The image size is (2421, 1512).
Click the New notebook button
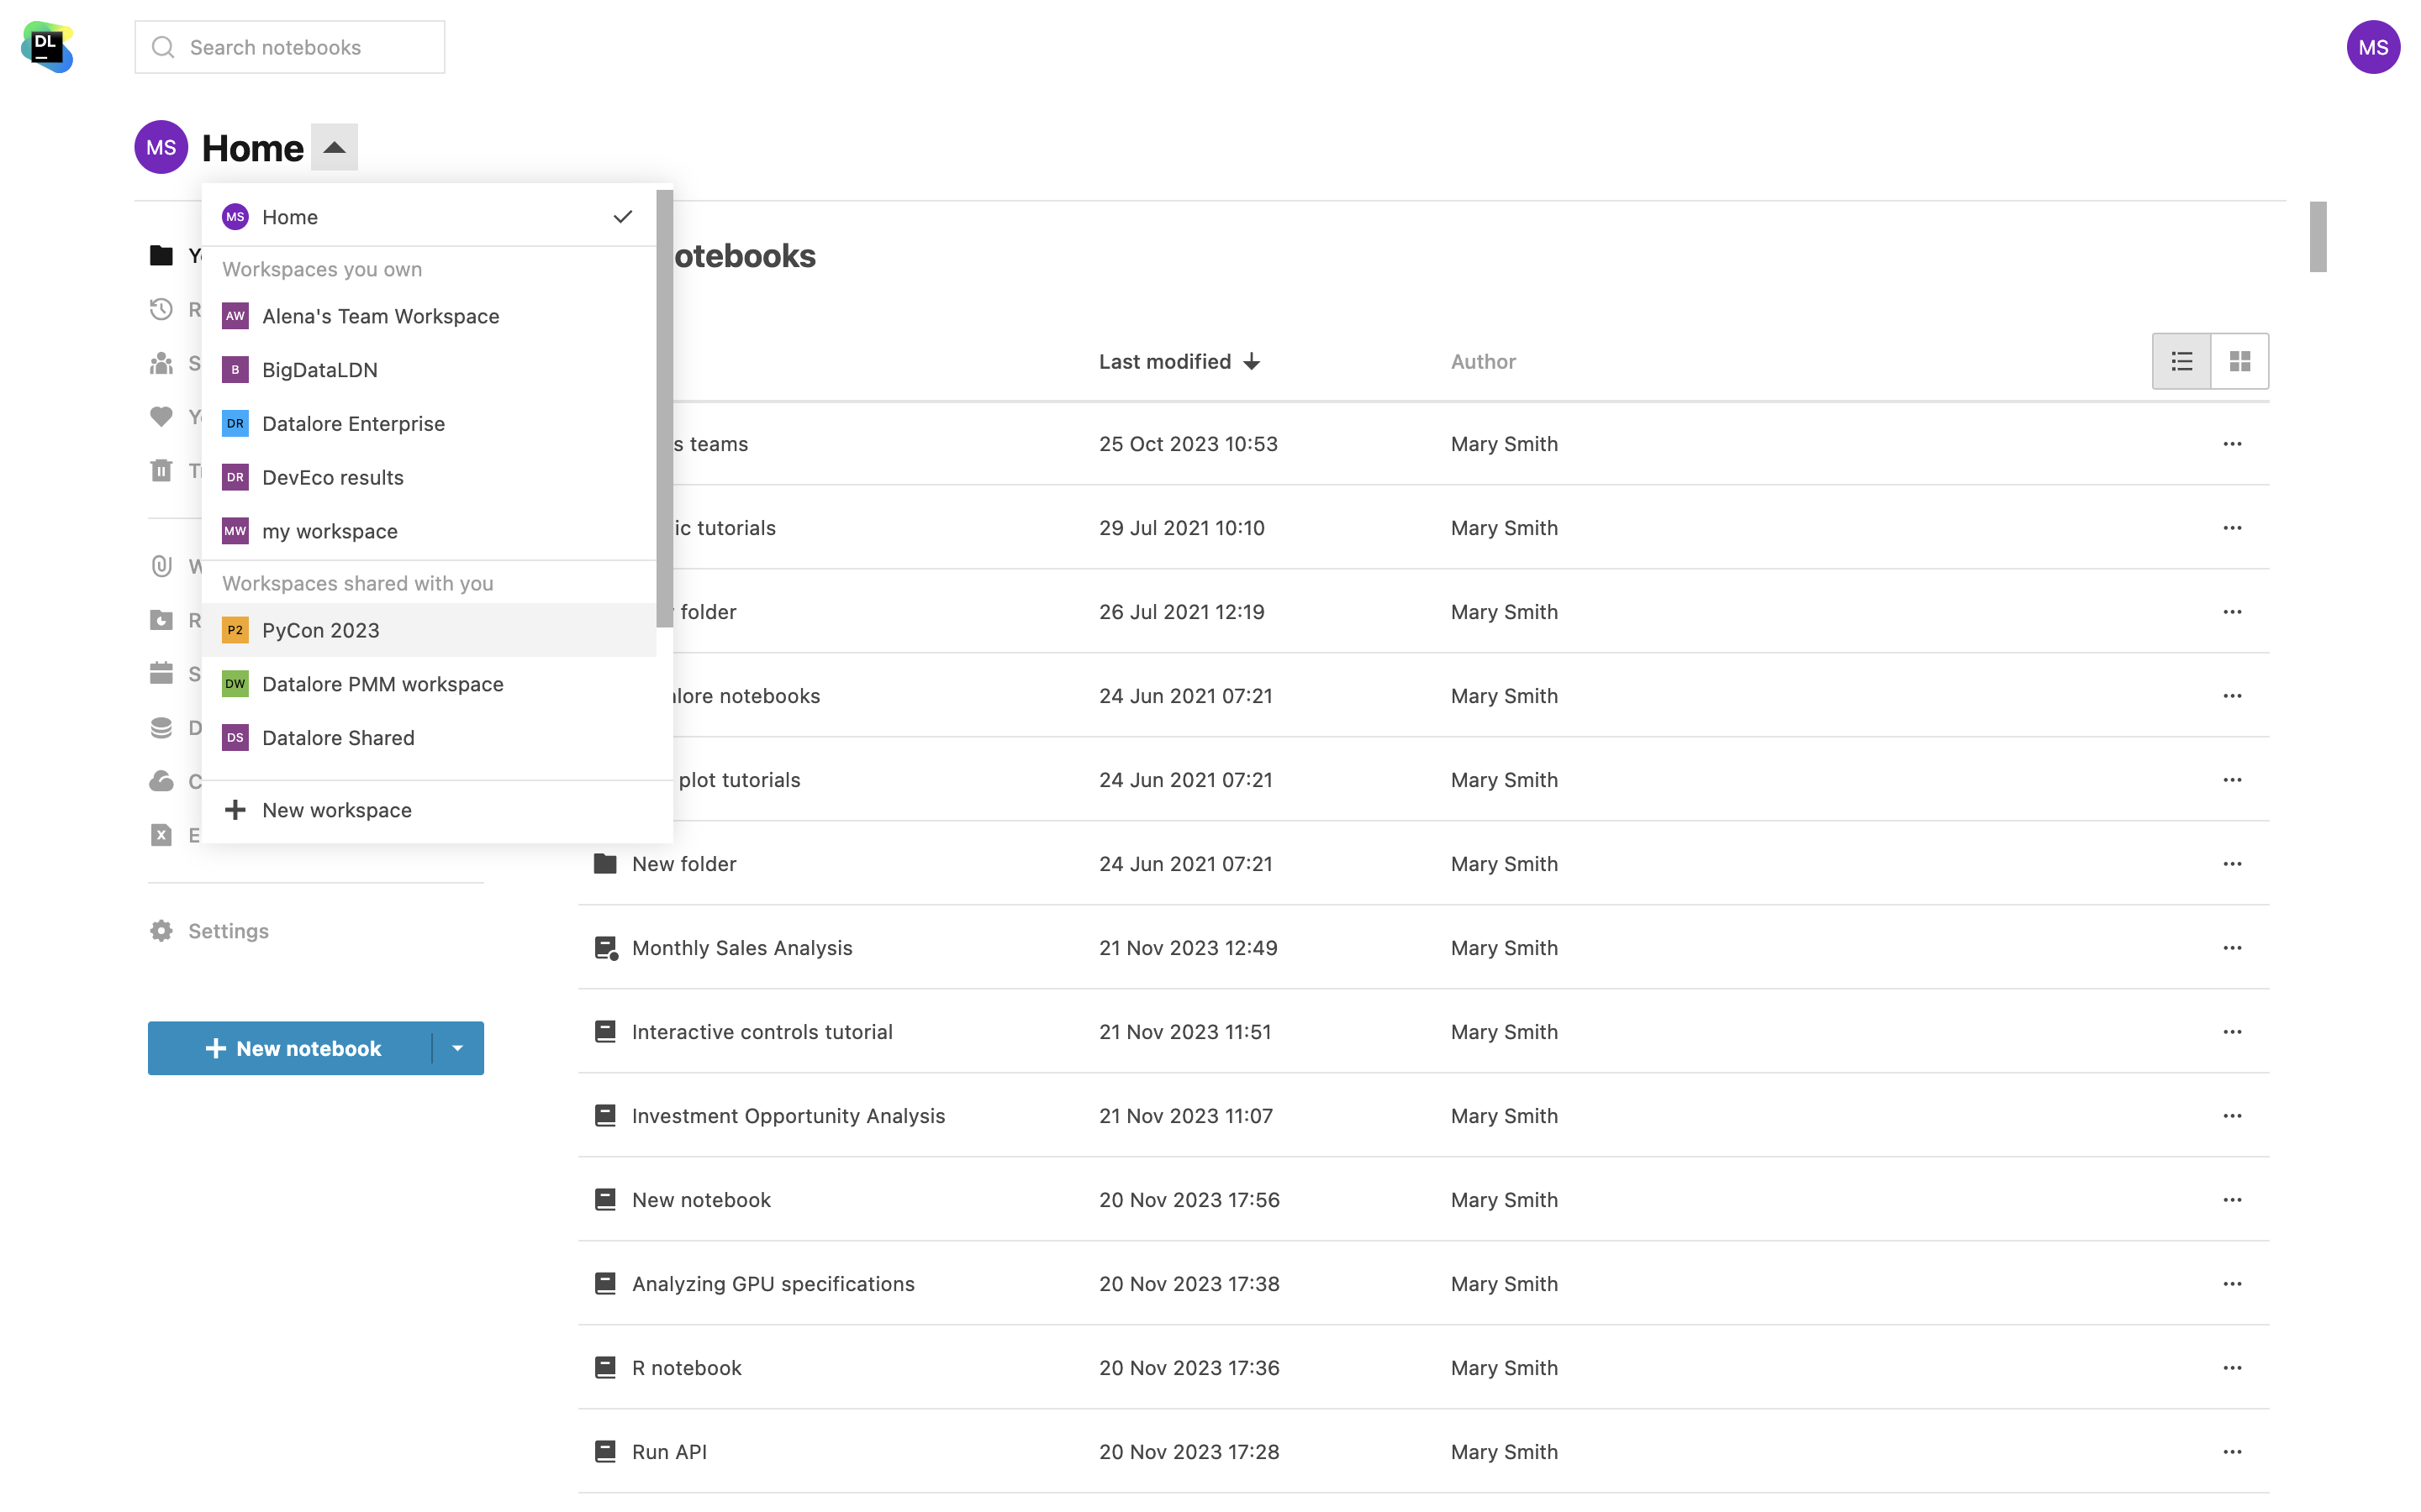pyautogui.click(x=293, y=1048)
